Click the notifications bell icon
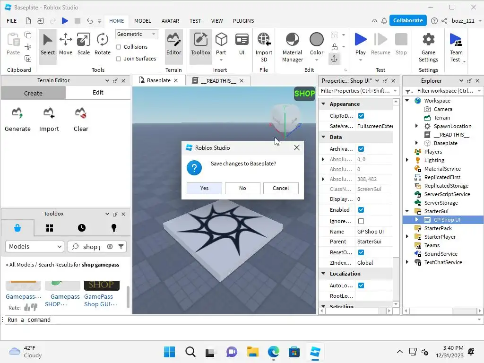484x363 pixels. (384, 21)
